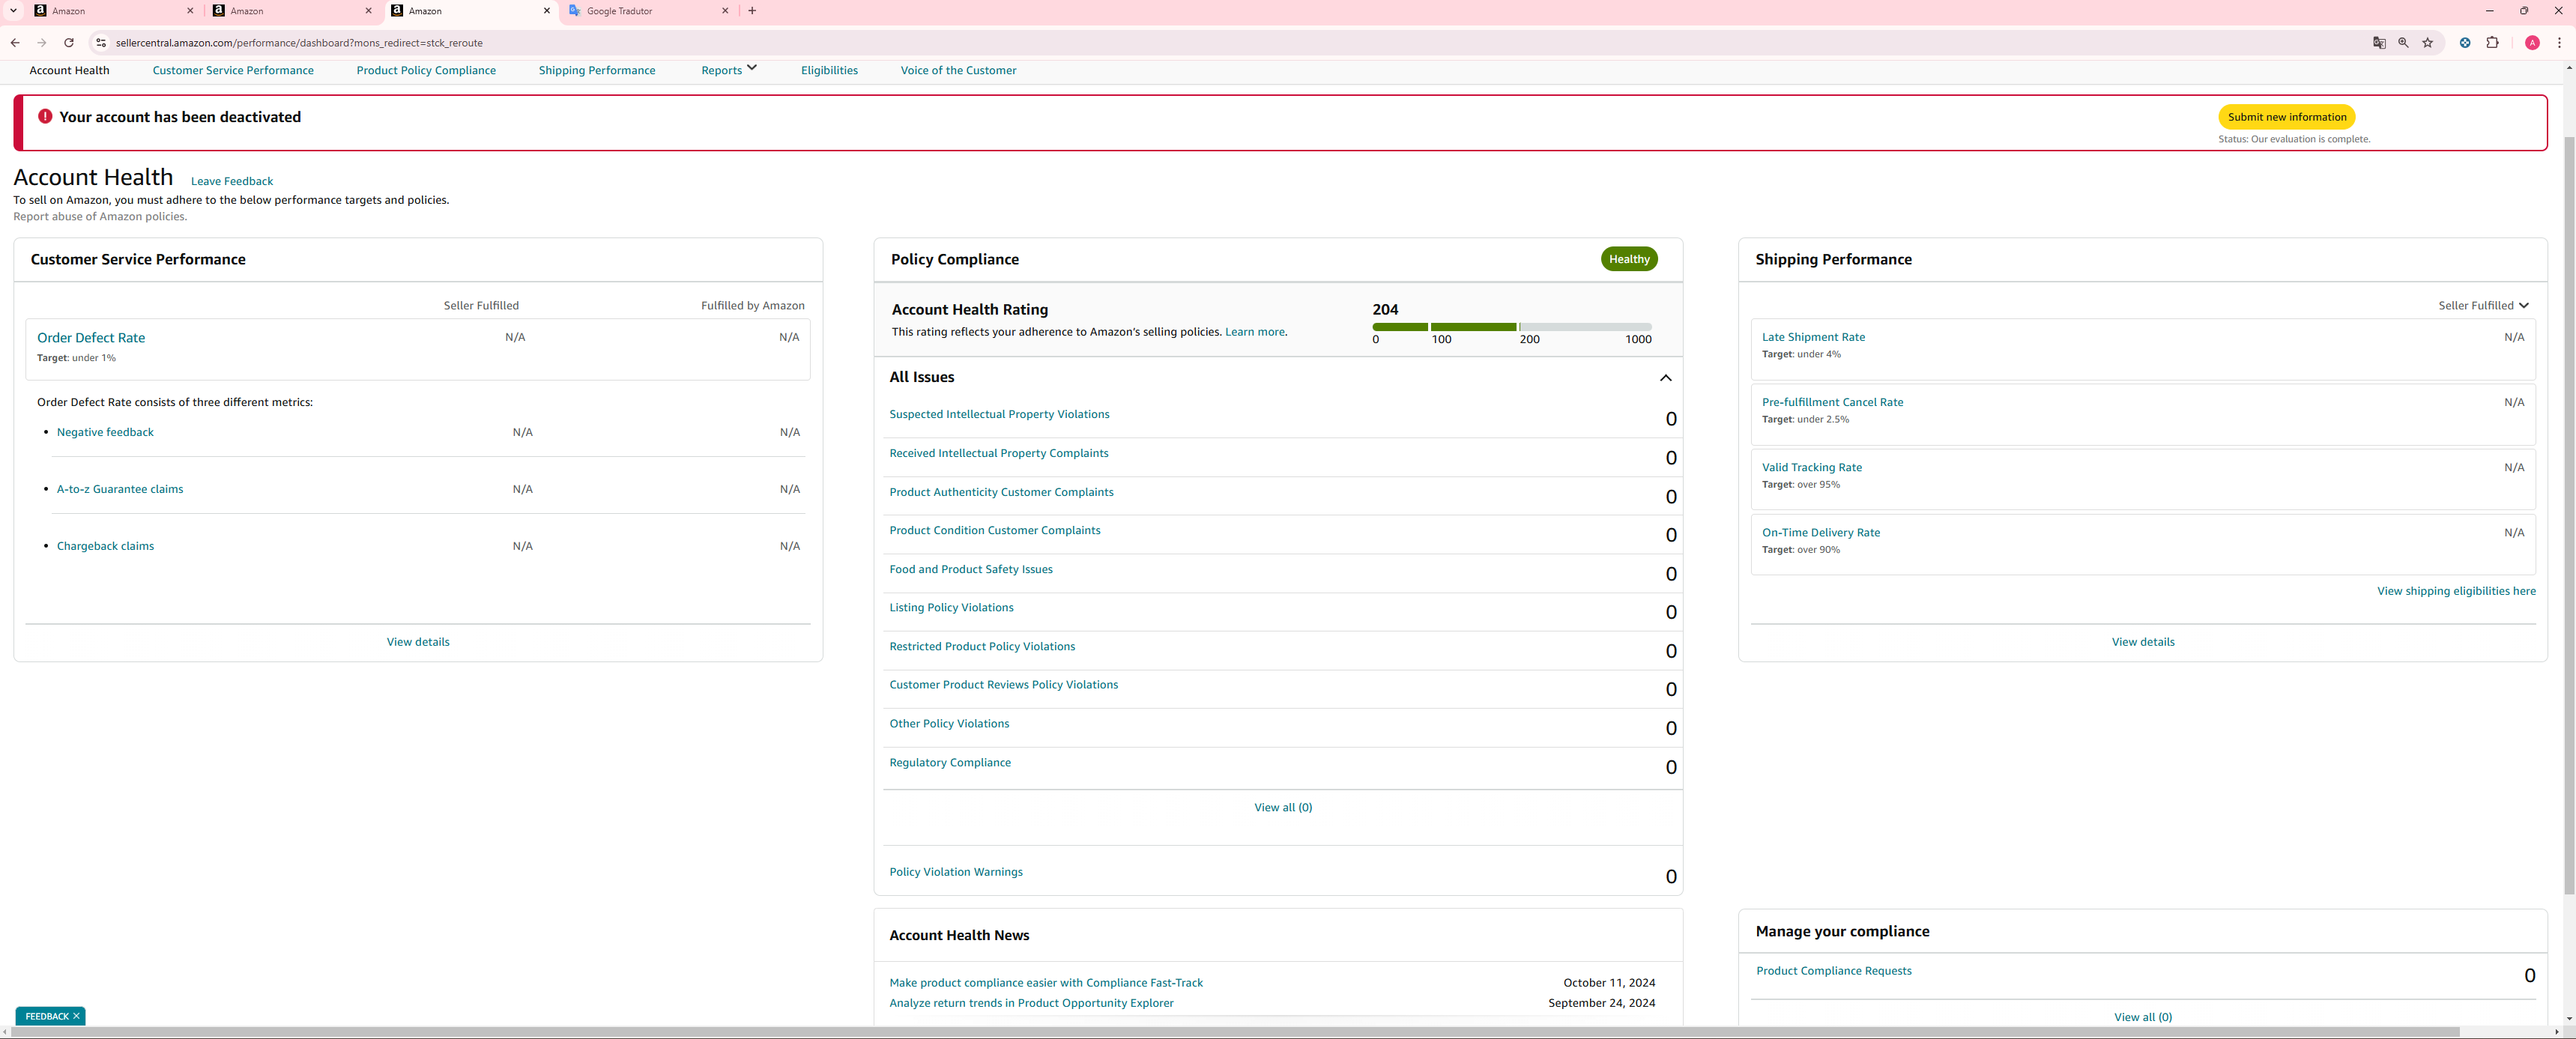The width and height of the screenshot is (2576, 1039).
Task: Dismiss the FEEDBACK badge with its X
Action: click(x=76, y=1016)
